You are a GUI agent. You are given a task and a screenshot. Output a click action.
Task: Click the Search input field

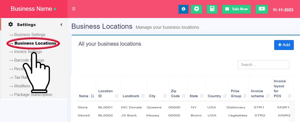pyautogui.click(x=263, y=64)
